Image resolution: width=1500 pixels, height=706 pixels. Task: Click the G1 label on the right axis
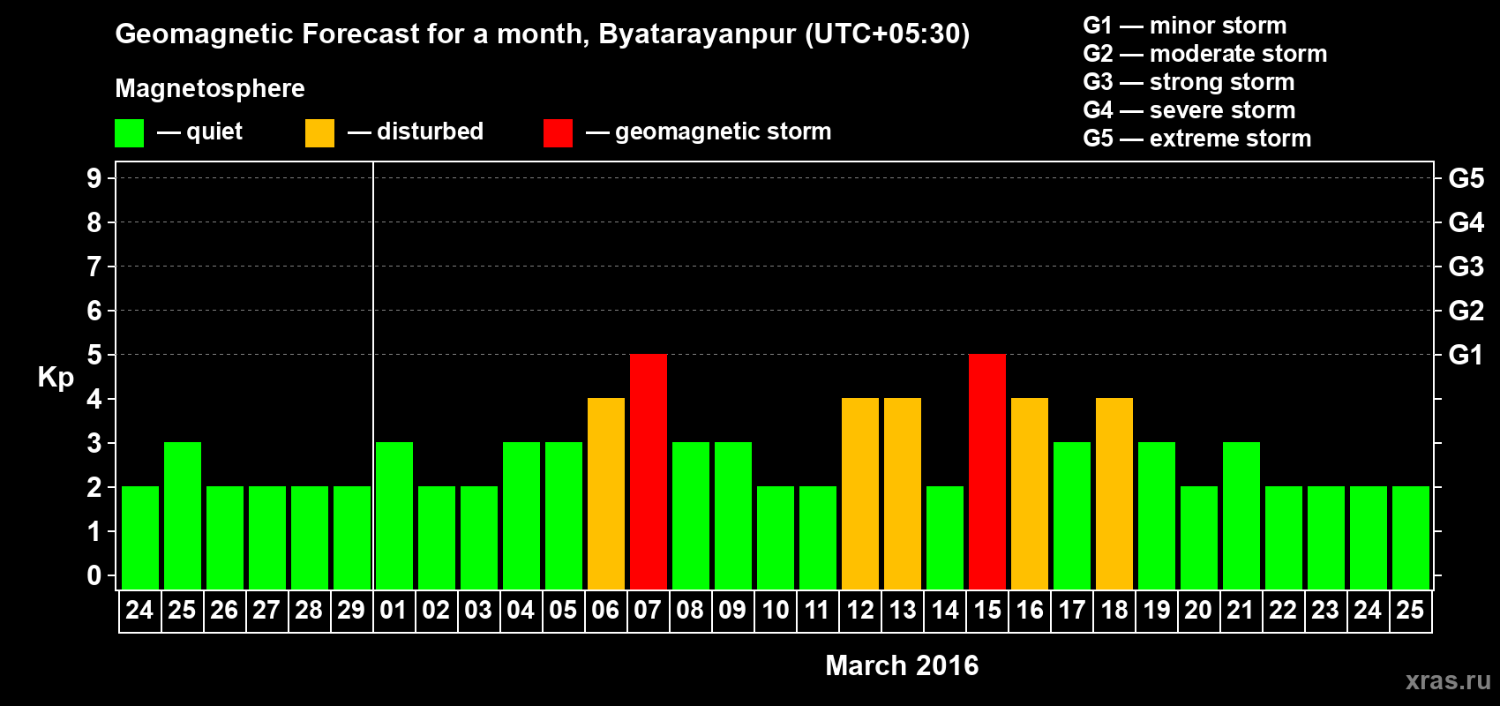click(x=1466, y=355)
